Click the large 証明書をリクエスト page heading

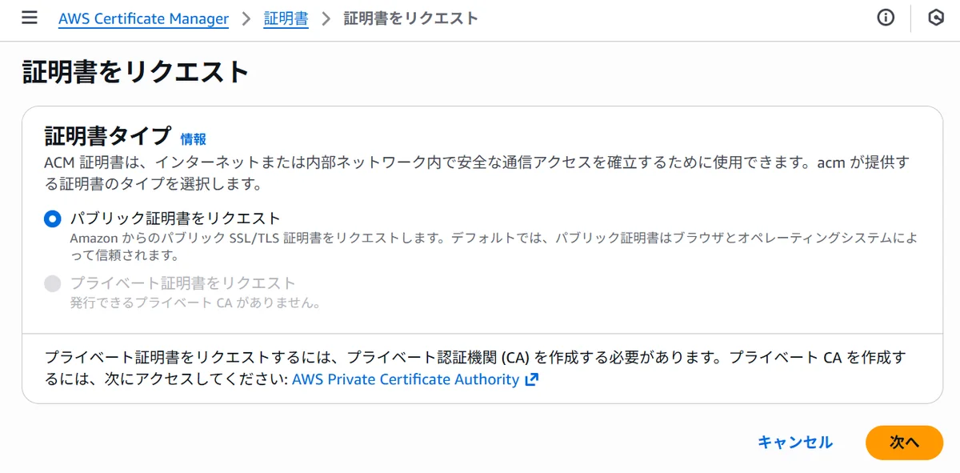(136, 72)
